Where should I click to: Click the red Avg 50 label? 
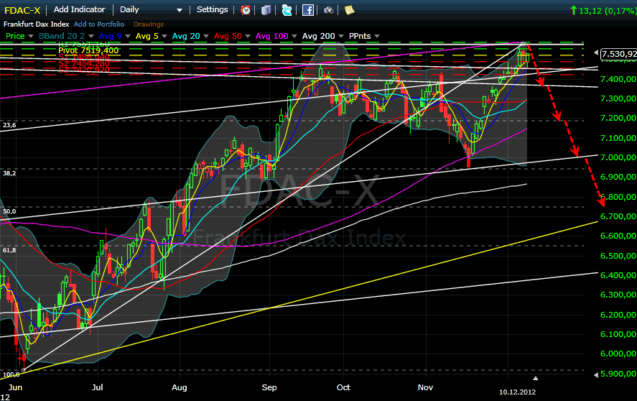(228, 36)
